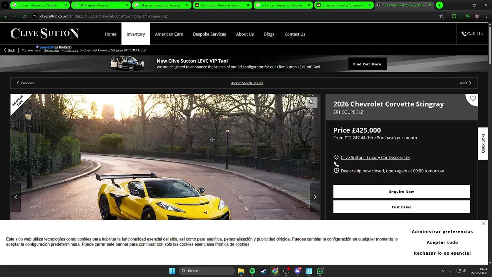Click the Find Out More button

pos(367,64)
